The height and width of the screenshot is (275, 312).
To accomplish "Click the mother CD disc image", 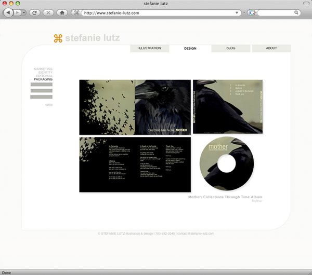I will coord(227,163).
